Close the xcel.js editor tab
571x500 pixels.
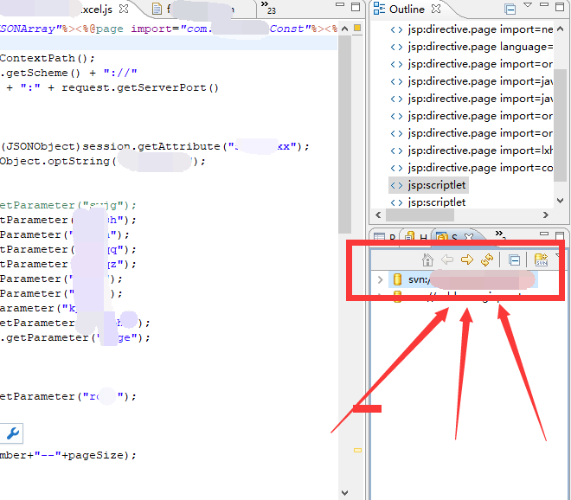pyautogui.click(x=124, y=9)
